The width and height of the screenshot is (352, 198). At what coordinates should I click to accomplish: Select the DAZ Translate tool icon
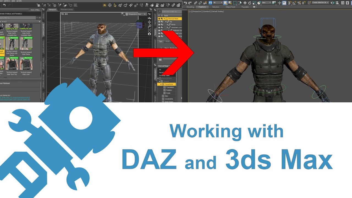131,5
